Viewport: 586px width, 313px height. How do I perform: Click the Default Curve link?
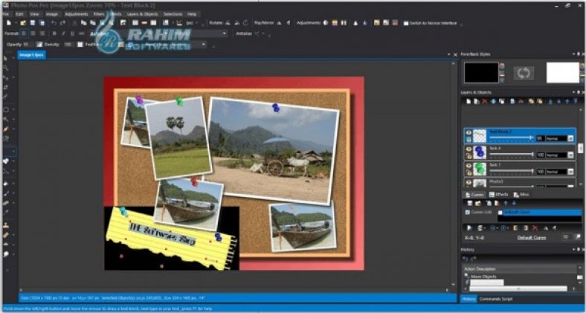point(532,238)
